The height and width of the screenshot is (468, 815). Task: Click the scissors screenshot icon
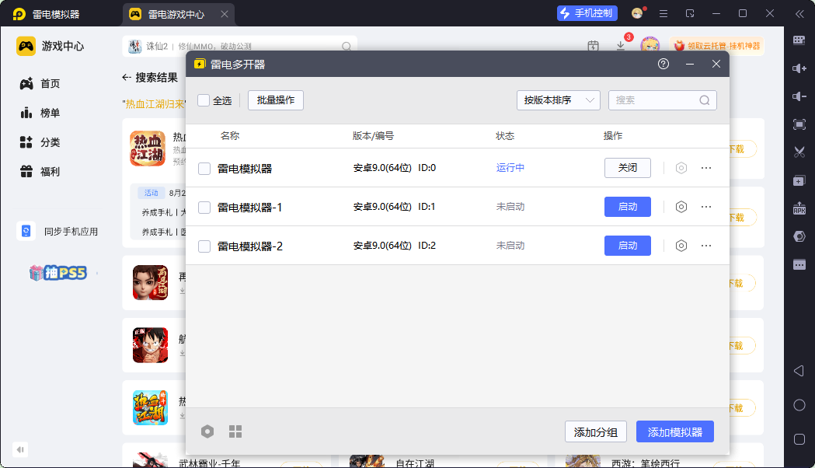click(x=799, y=152)
